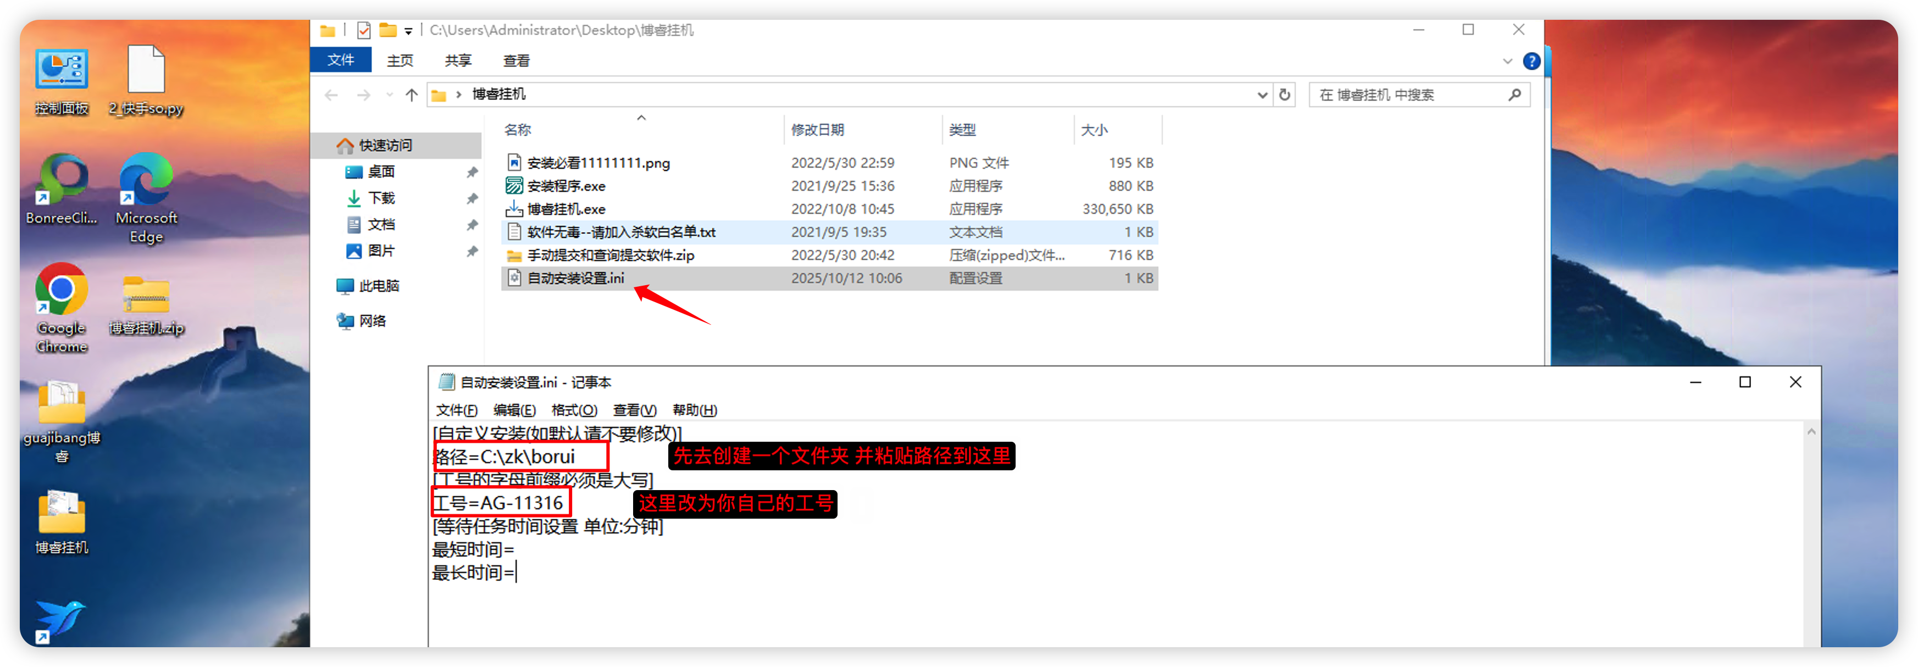Image resolution: width=1918 pixels, height=667 pixels.
Task: Click the 修改日期 column header
Action: [818, 130]
